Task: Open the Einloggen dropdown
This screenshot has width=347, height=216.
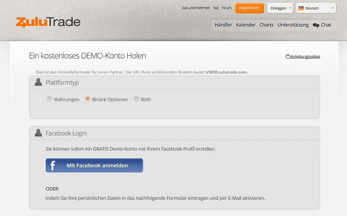Action: point(280,8)
